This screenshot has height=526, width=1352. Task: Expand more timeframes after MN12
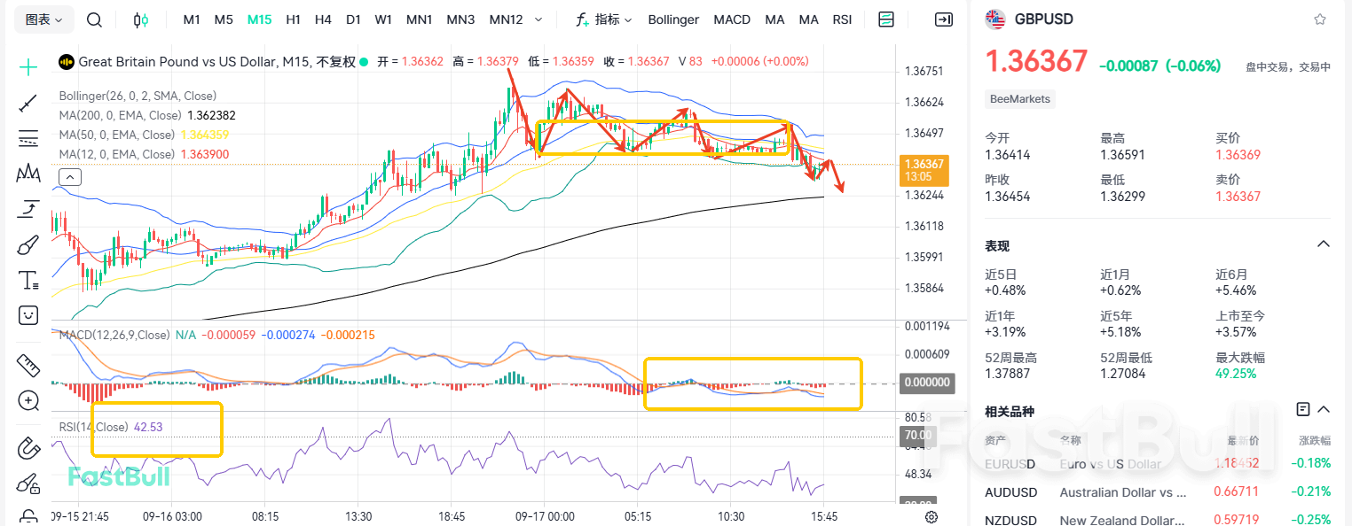(x=538, y=19)
